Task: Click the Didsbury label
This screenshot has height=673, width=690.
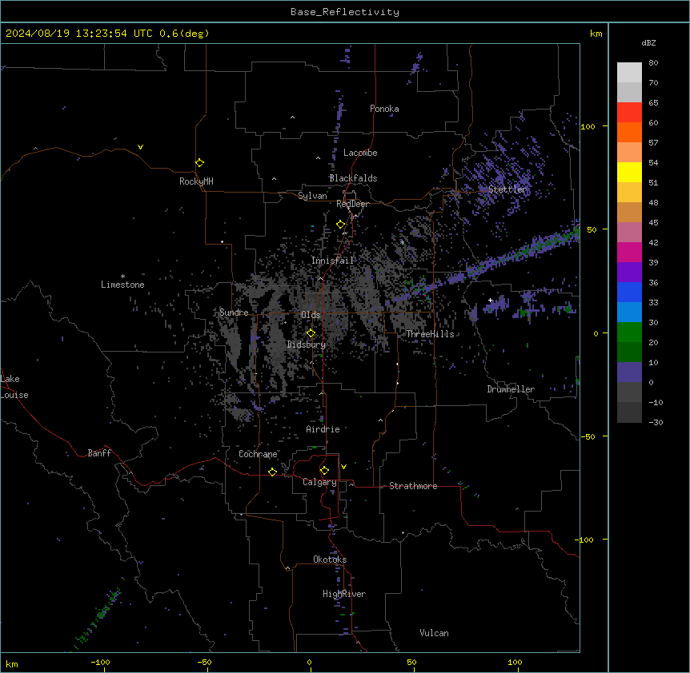Action: coord(307,344)
